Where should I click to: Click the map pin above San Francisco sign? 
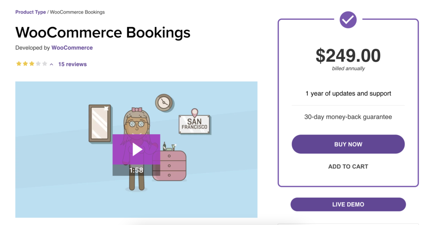click(194, 113)
